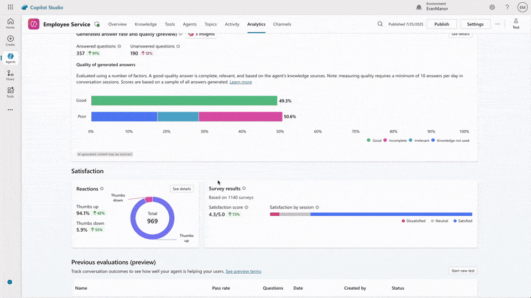The width and height of the screenshot is (531, 298).
Task: Click the gray Neutral session bar segment
Action: 295,214
